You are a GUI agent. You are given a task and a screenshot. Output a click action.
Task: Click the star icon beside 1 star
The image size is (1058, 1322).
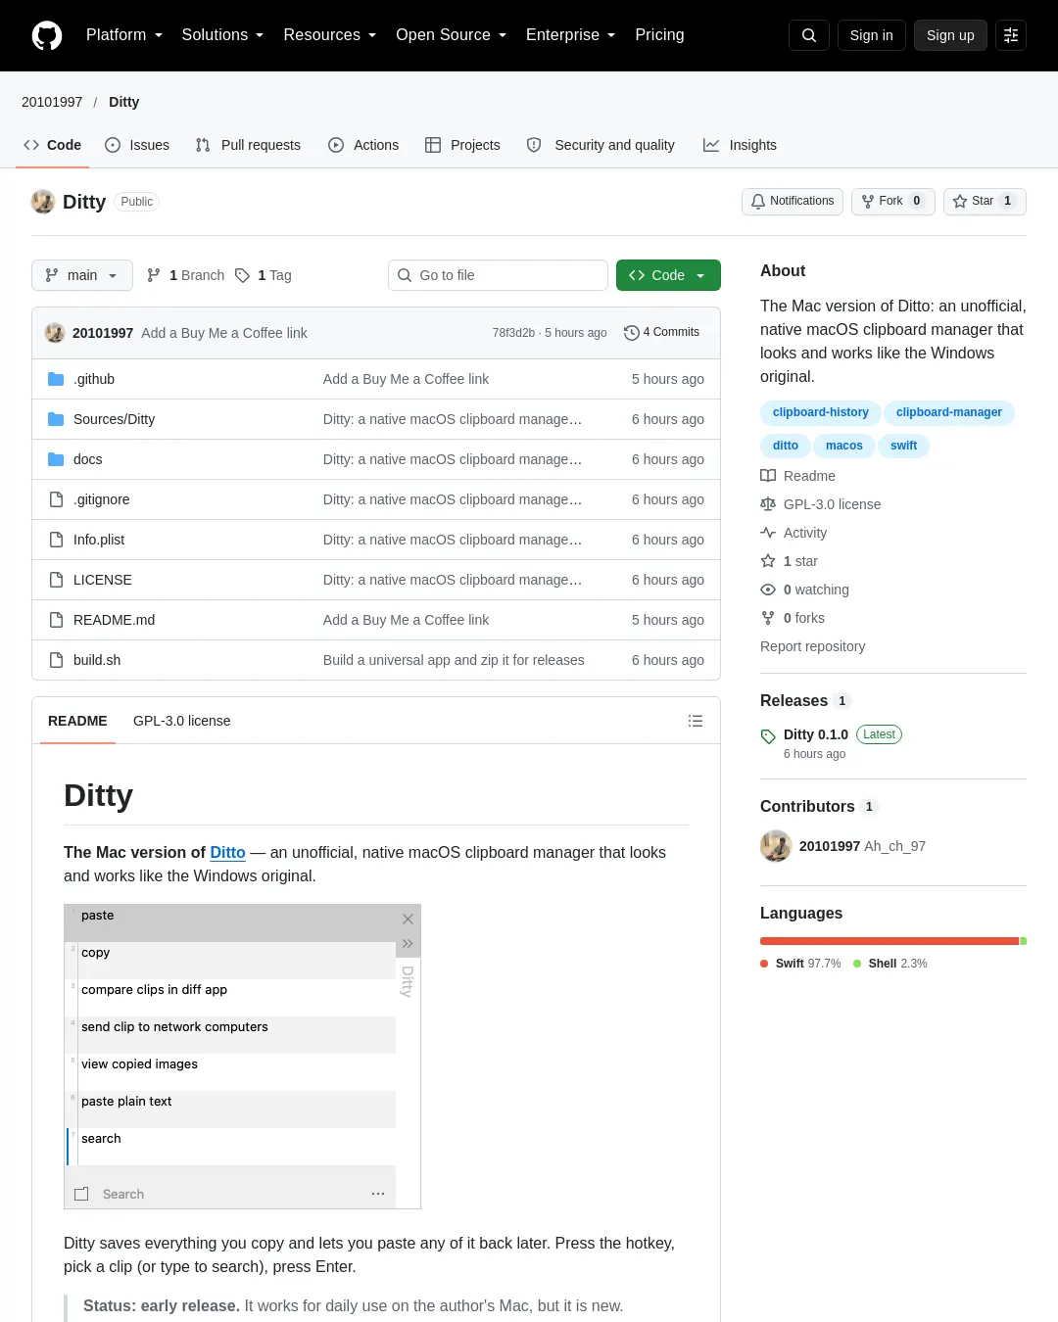(768, 561)
